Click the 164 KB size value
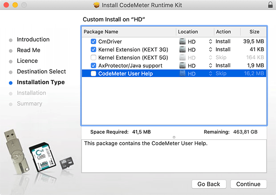Screen dimensions: 276x195 (255, 57)
